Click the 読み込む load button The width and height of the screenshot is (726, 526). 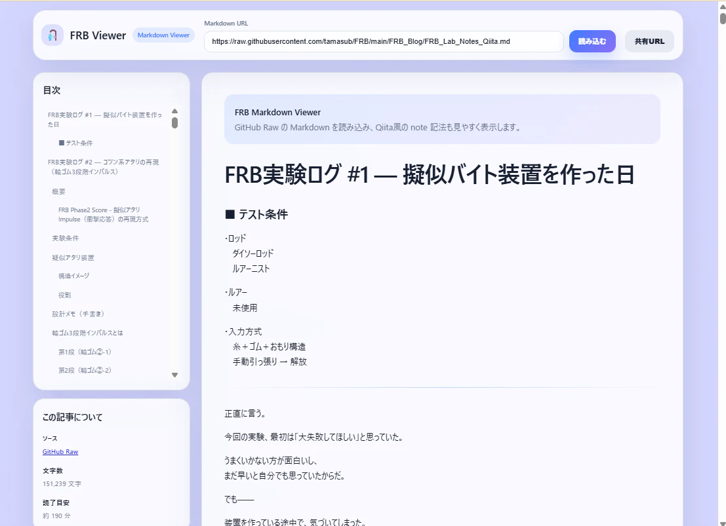pos(592,41)
